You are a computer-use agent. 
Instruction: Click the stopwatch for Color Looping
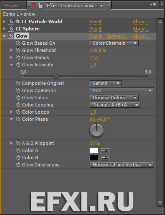tap(18, 105)
